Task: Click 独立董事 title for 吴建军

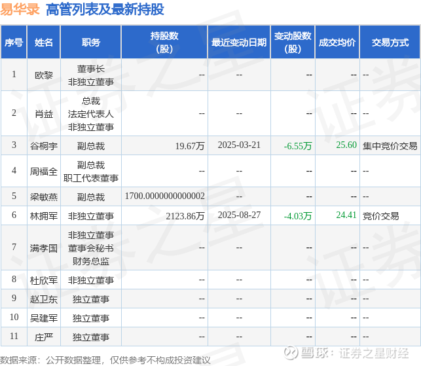Action: (x=91, y=318)
